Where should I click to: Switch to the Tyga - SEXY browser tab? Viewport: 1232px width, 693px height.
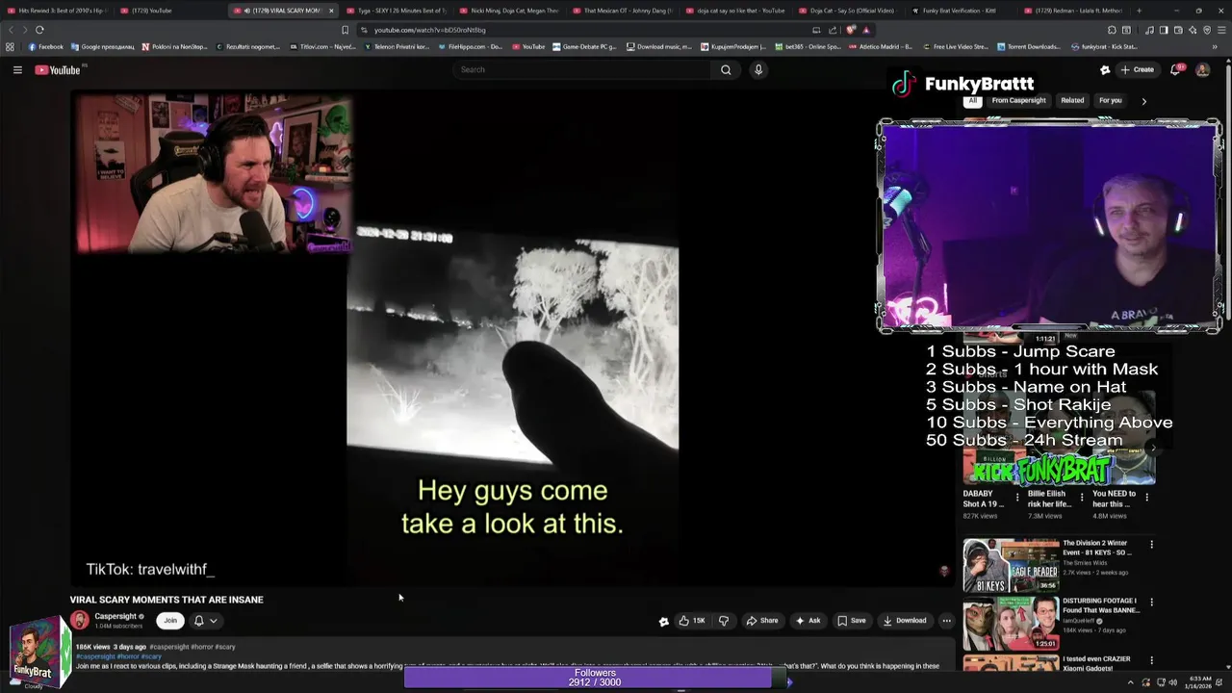(x=396, y=11)
